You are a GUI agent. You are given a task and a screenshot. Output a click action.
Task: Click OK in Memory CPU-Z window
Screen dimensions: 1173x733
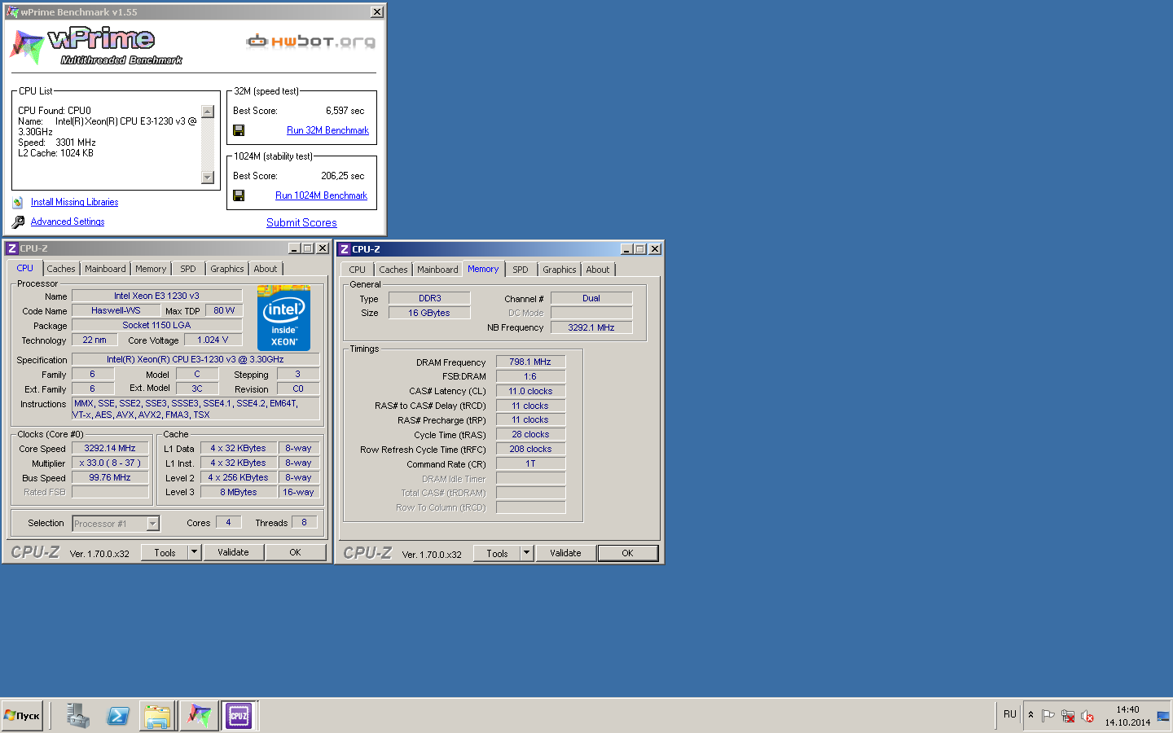(627, 553)
